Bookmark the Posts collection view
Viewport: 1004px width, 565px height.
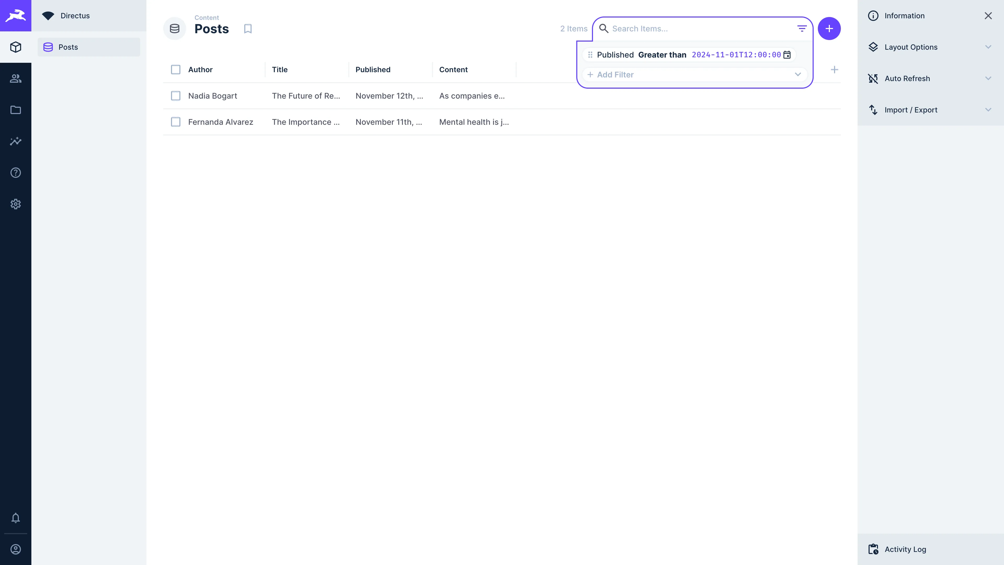click(x=248, y=28)
